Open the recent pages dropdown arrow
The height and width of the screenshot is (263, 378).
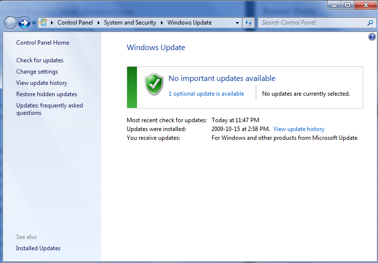click(x=34, y=23)
